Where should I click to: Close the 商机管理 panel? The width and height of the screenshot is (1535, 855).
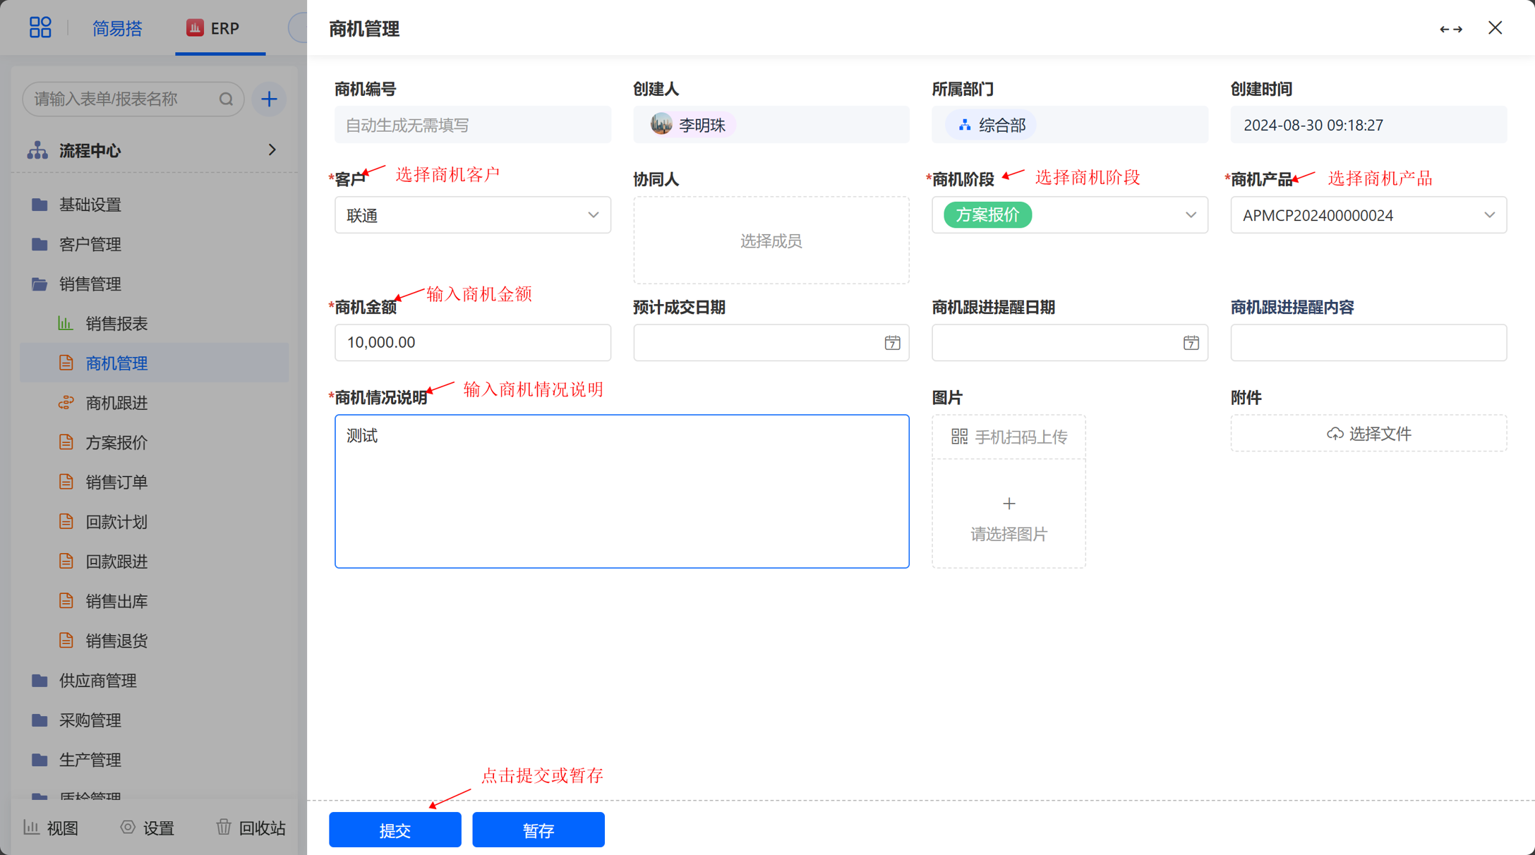[1495, 28]
